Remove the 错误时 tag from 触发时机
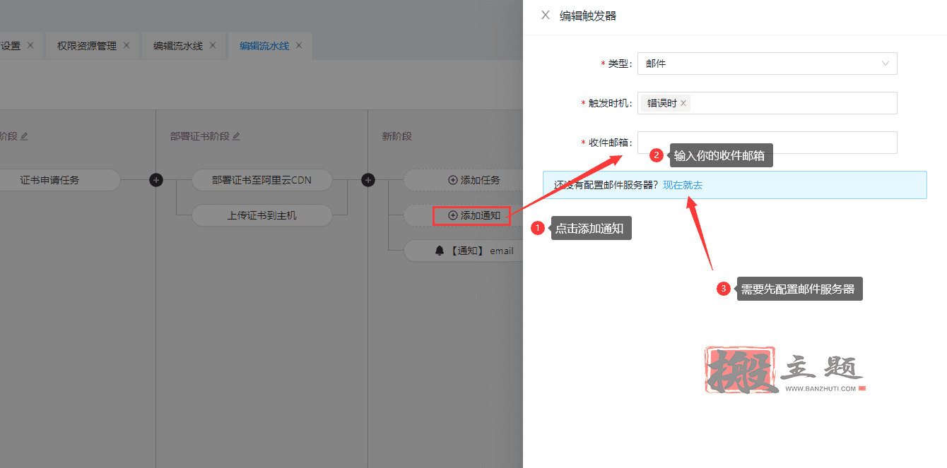 683,103
